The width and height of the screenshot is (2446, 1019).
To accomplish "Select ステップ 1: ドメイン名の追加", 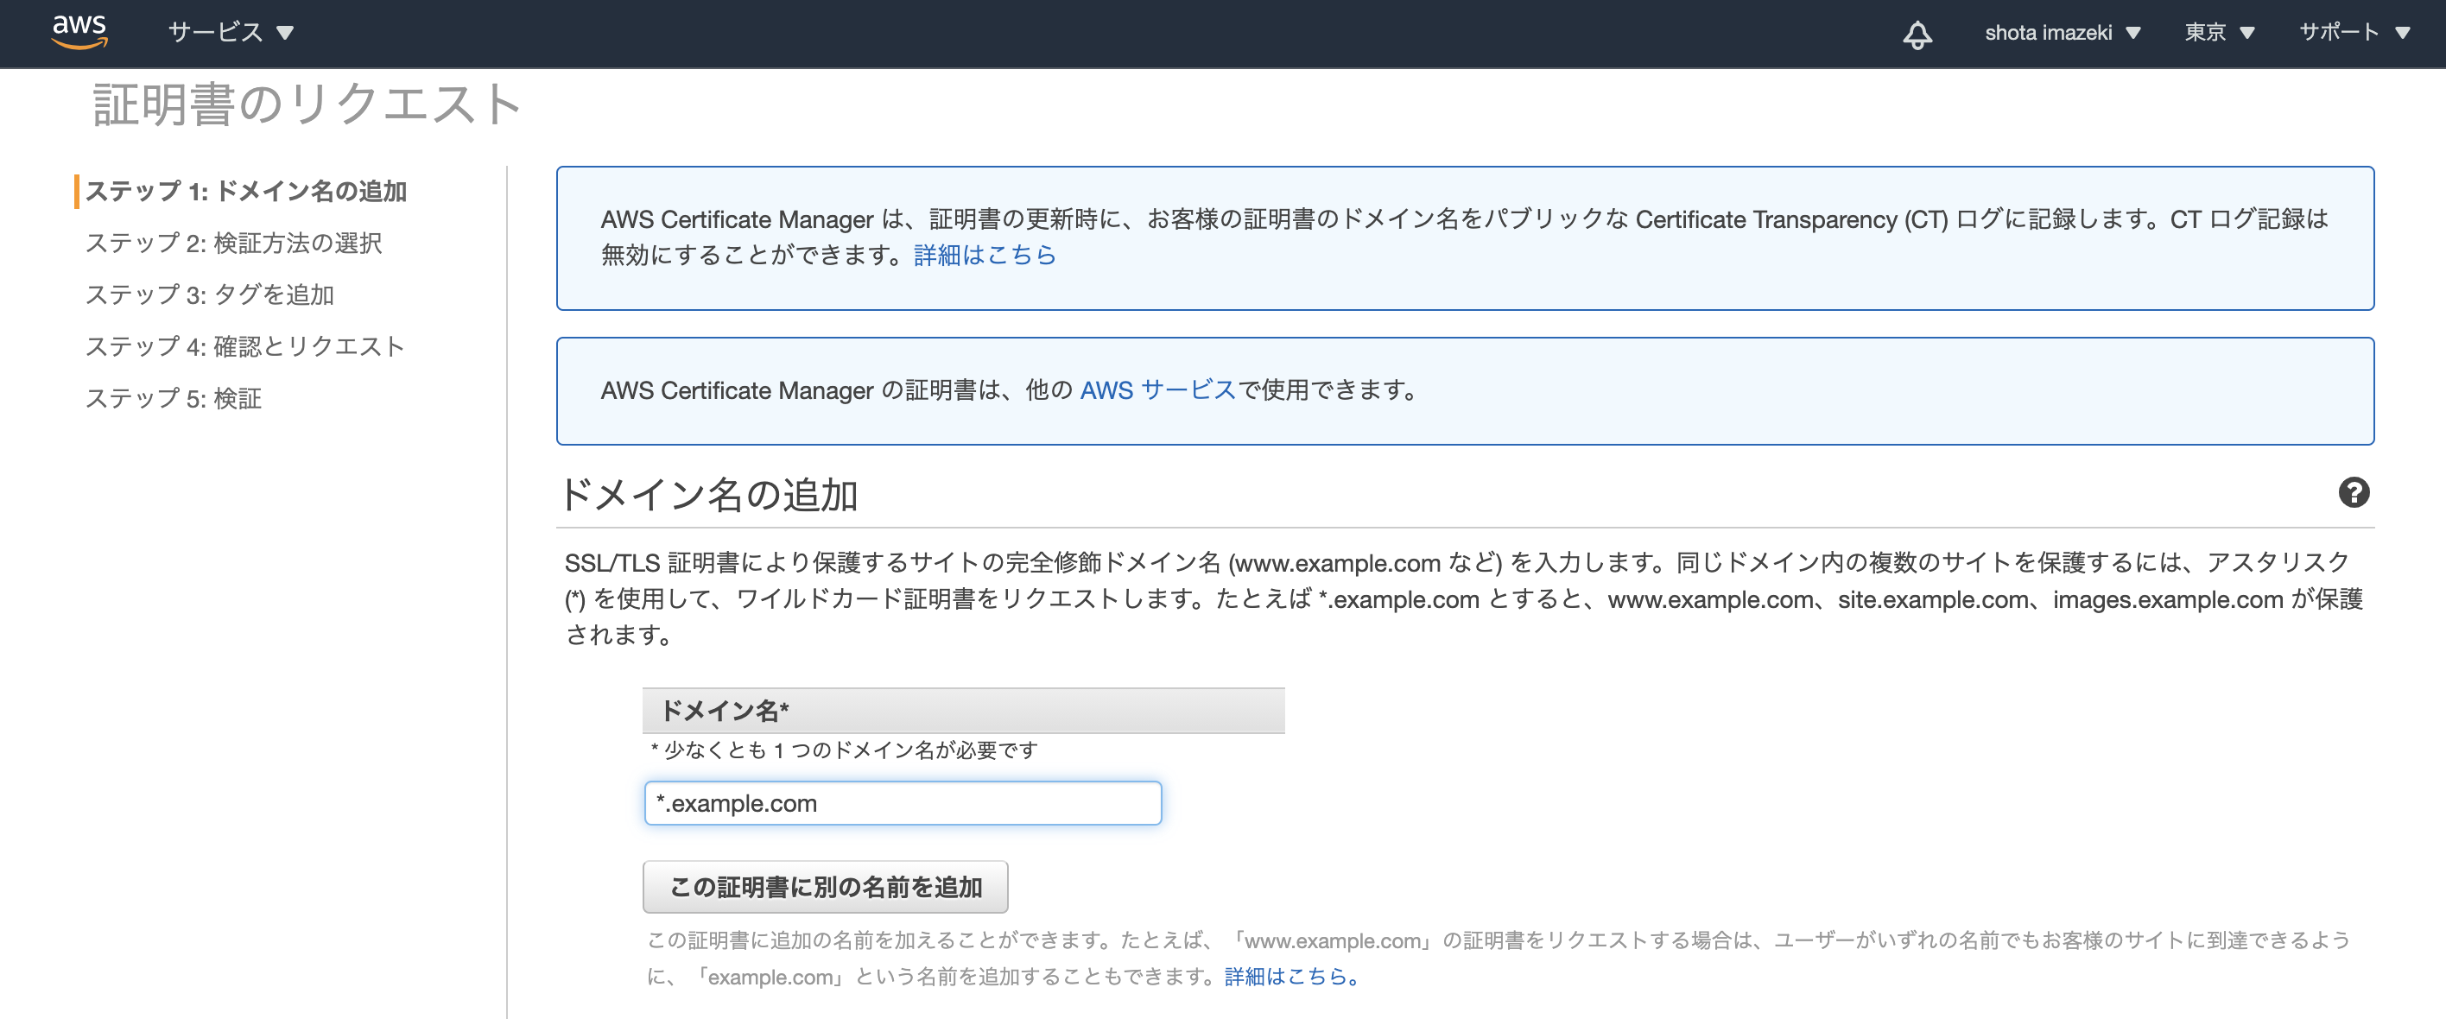I will (245, 191).
